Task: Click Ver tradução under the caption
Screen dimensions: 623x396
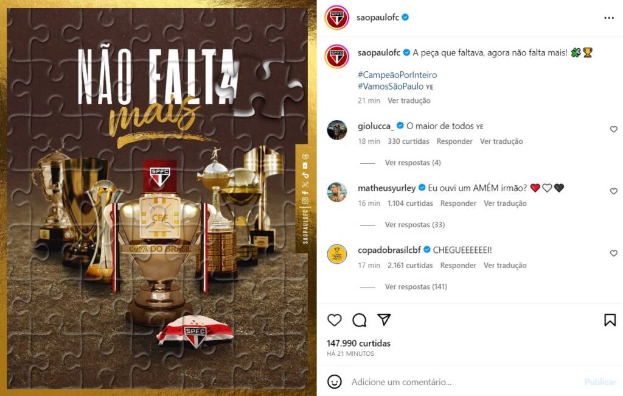Action: click(x=409, y=101)
